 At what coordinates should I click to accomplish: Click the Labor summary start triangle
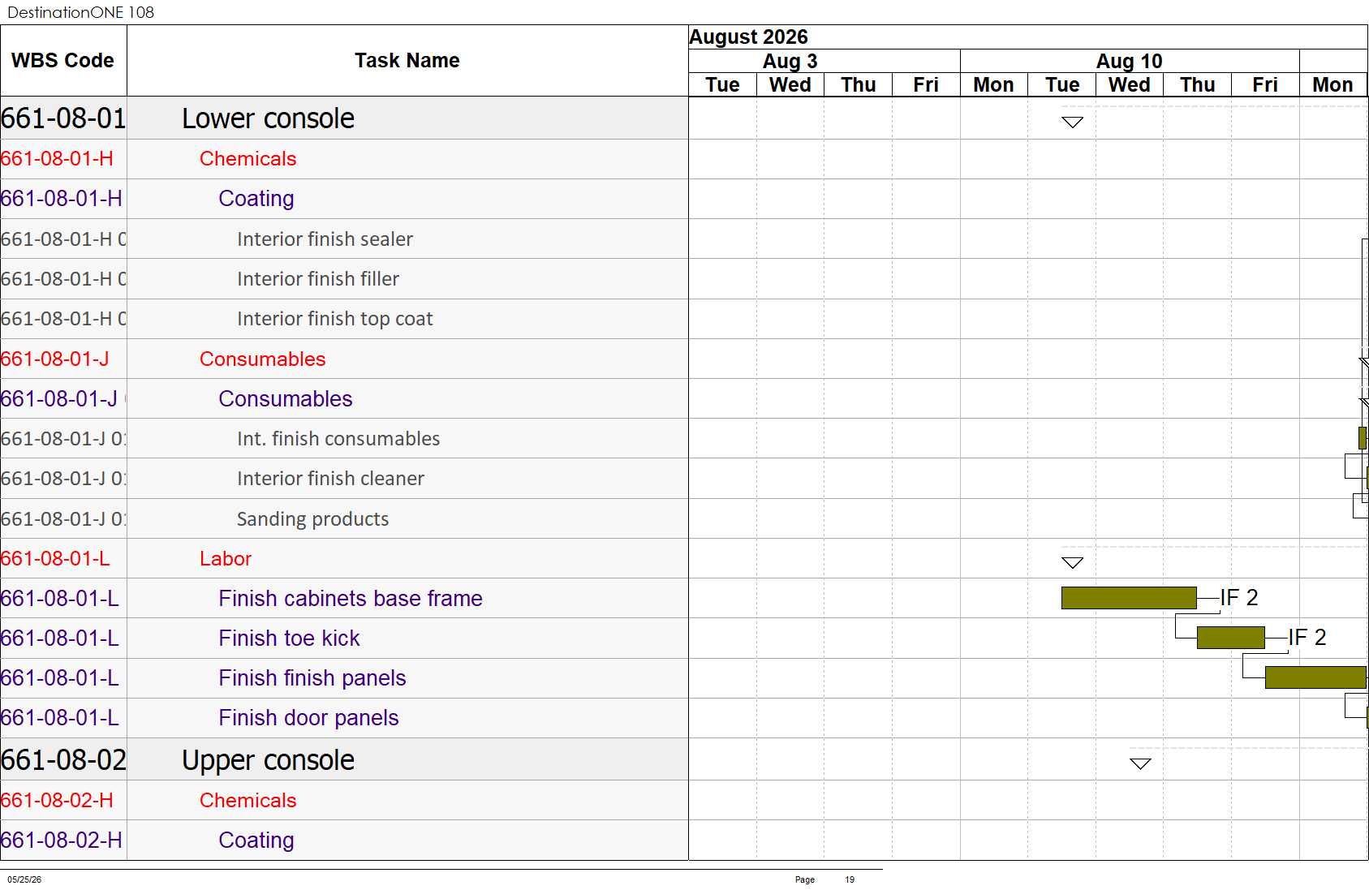point(1073,563)
